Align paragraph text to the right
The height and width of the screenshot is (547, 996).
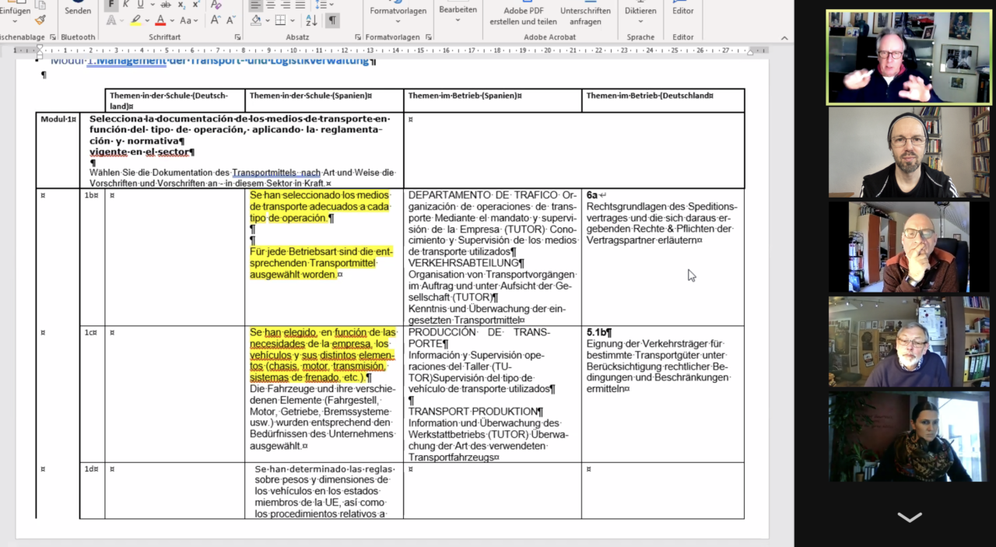(x=285, y=5)
